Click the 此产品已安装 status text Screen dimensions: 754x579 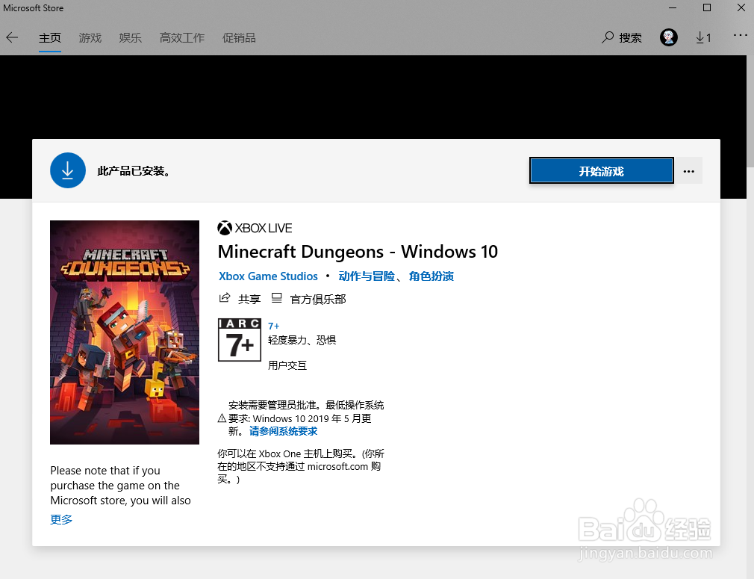pyautogui.click(x=134, y=171)
